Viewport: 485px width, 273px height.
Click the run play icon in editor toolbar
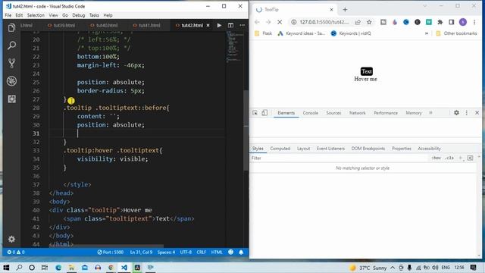coord(219,25)
